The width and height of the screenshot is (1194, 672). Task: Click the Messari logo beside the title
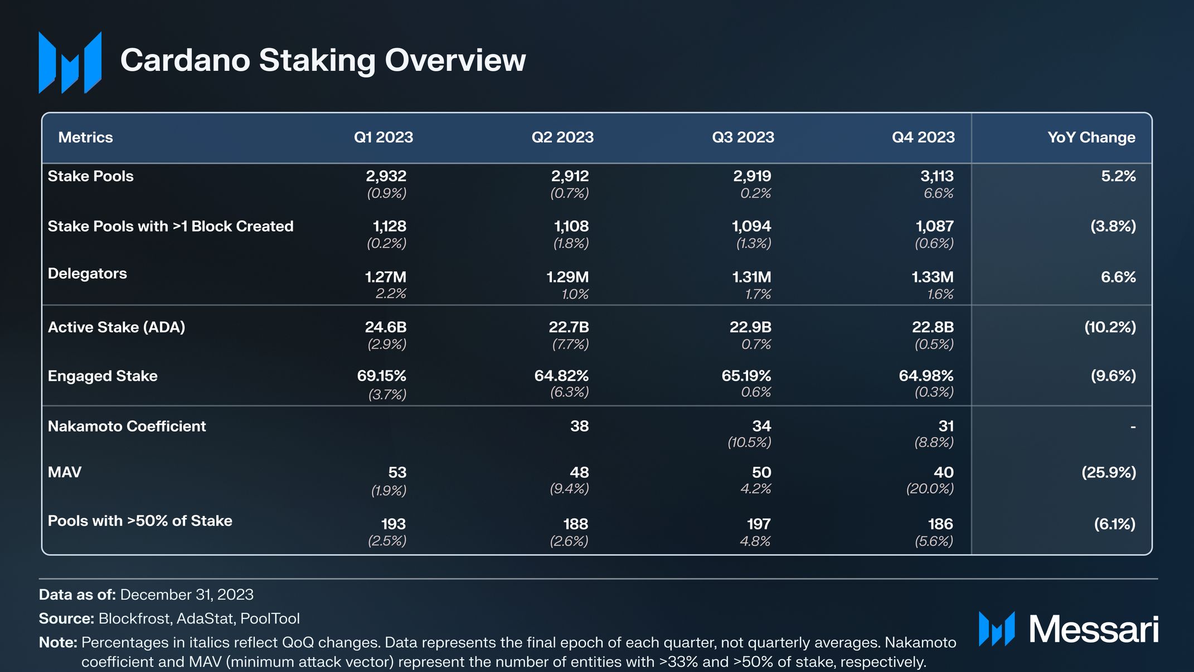[x=70, y=62]
